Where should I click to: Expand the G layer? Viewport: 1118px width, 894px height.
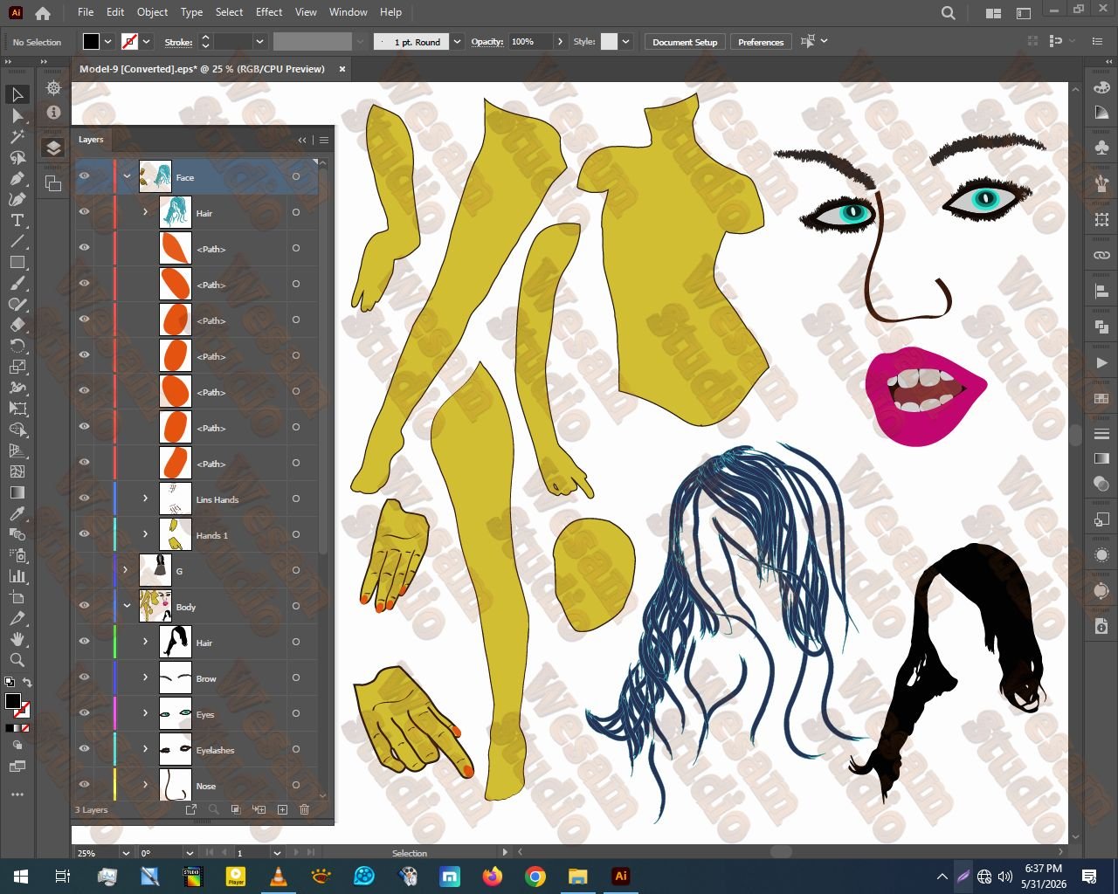pos(126,570)
